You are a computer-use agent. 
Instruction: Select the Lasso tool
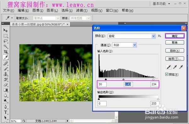point(6,41)
